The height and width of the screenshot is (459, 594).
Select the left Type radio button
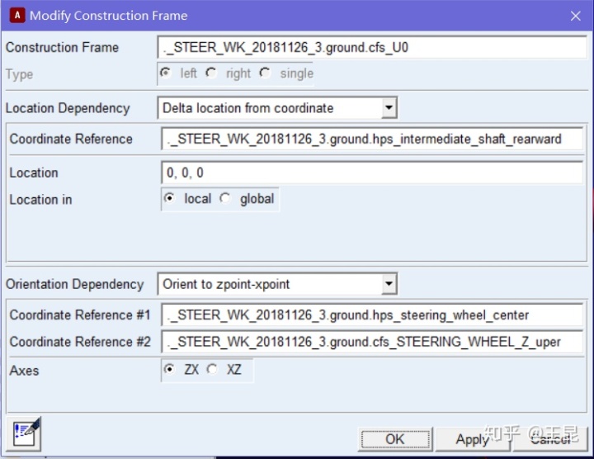point(166,73)
